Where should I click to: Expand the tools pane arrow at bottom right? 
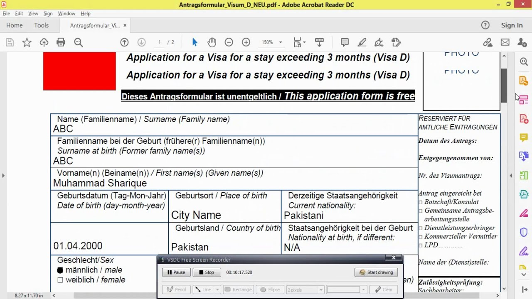(524, 289)
